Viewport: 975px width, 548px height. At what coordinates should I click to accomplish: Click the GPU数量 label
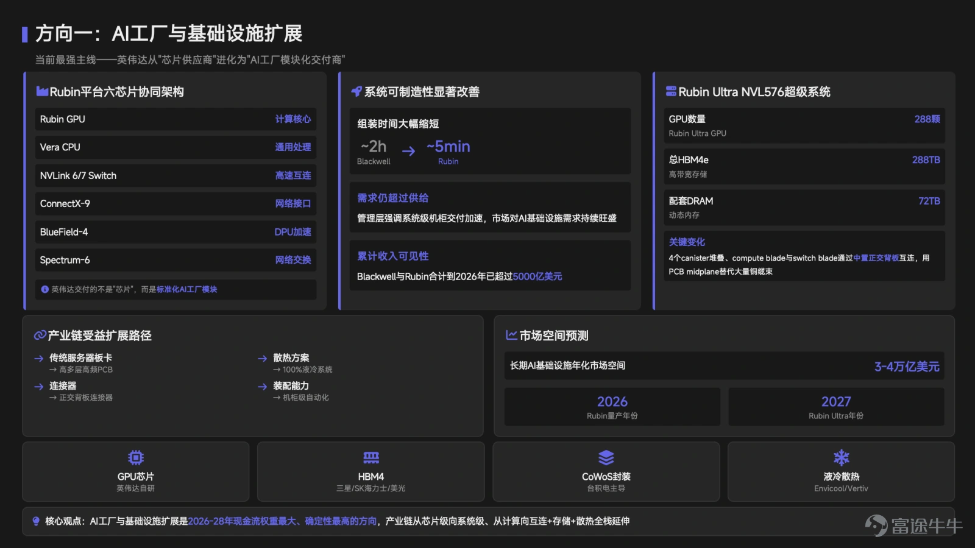tap(687, 119)
